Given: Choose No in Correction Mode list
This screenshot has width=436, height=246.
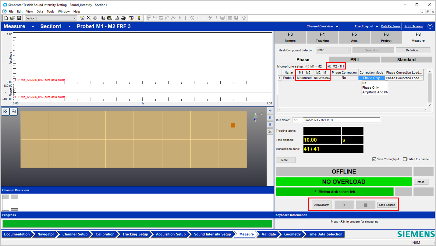Looking at the screenshot, I should [375, 83].
